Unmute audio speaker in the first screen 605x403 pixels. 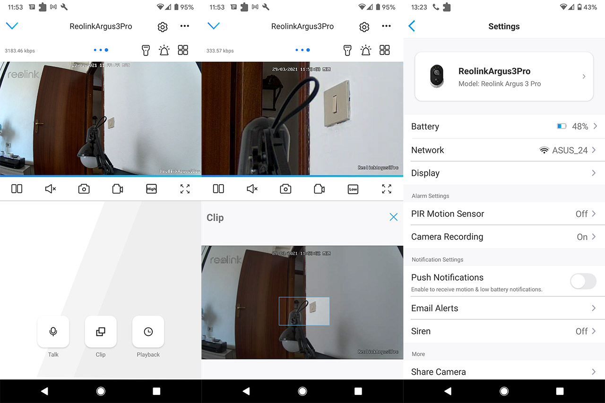tap(50, 189)
